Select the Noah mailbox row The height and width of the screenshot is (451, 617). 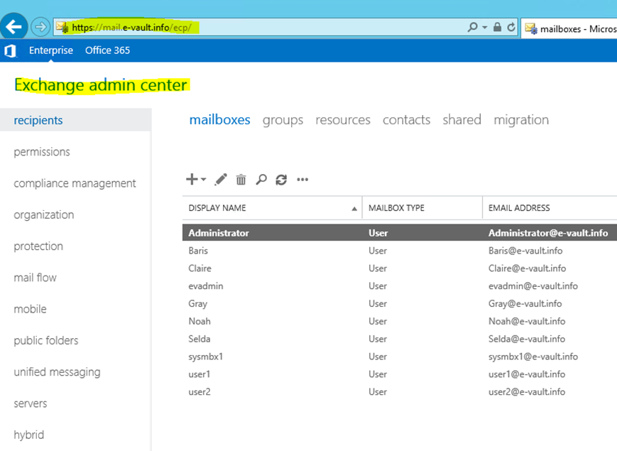(400, 321)
